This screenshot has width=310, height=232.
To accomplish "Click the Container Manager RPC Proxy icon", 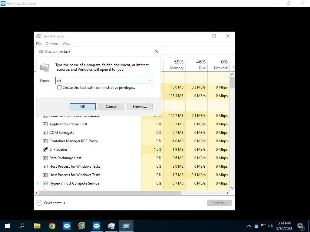I will 45,141.
